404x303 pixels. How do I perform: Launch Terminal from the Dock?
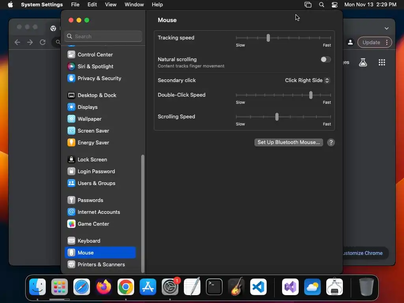214,287
